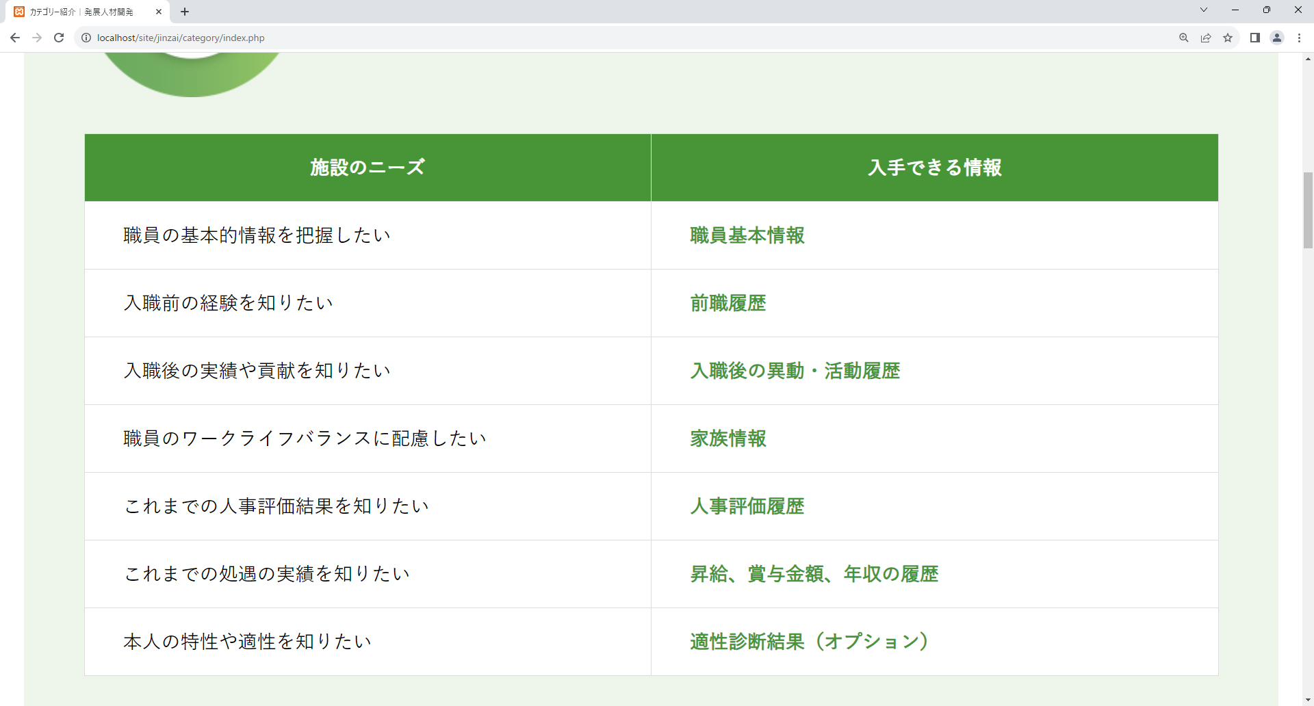This screenshot has width=1314, height=706.
Task: Open Chrome's three-dot menu
Action: 1299,38
